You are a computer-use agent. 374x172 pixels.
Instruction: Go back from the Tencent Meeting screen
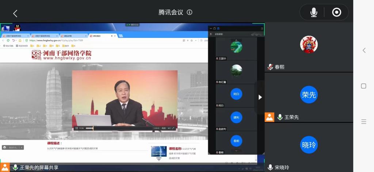click(x=15, y=13)
